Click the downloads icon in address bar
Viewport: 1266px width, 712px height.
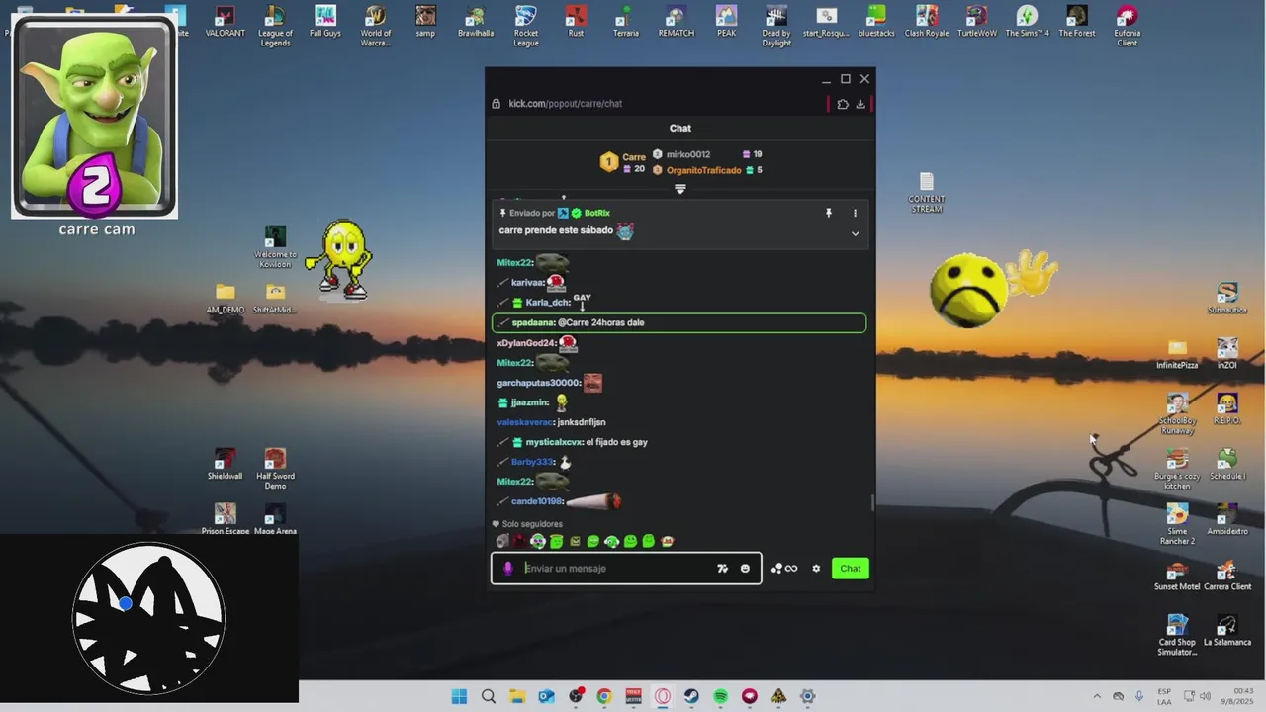tap(860, 104)
